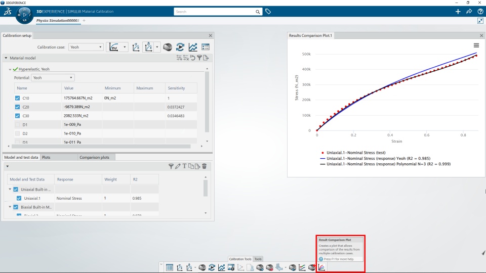Viewport: 486px width, 273px height.
Task: Collapse the test data section triangle
Action: click(8, 166)
